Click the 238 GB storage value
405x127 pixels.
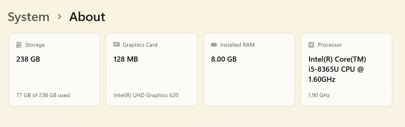pos(28,59)
